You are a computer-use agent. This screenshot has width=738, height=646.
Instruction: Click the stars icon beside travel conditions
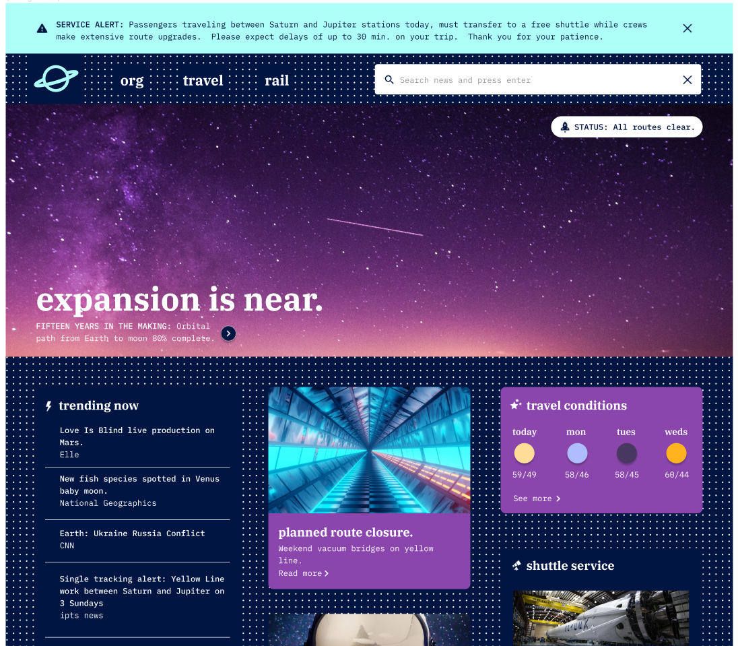[x=516, y=404]
